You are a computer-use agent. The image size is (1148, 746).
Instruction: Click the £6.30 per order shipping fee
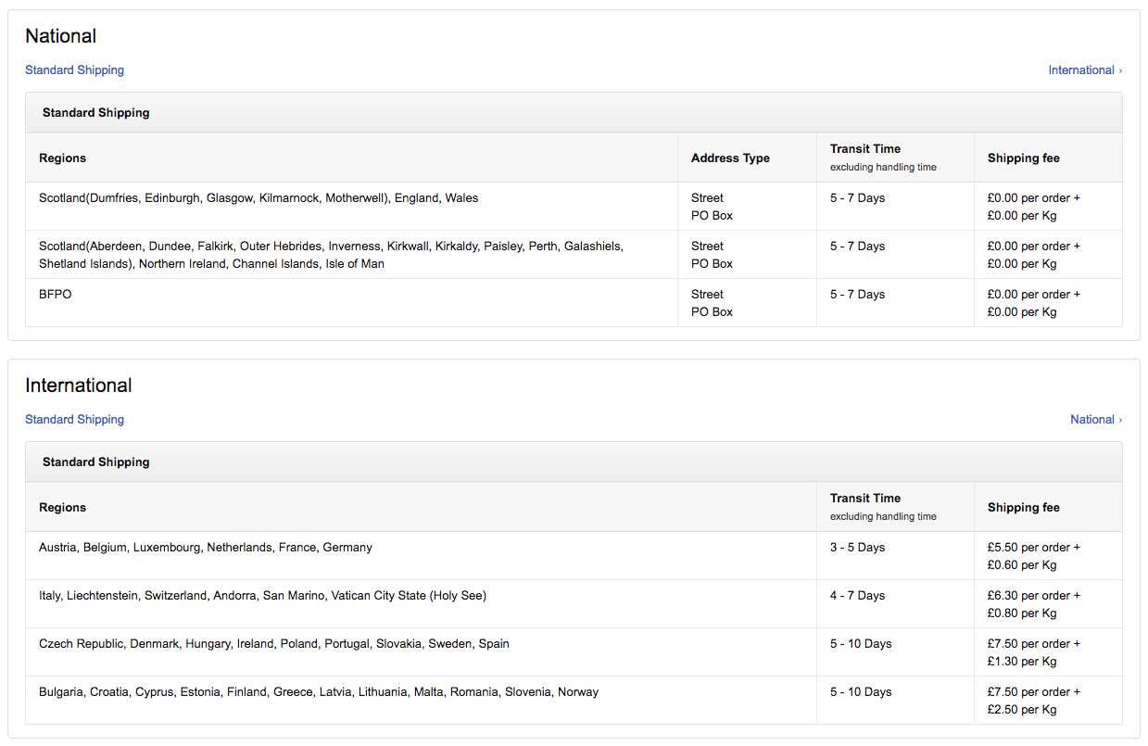[1034, 596]
